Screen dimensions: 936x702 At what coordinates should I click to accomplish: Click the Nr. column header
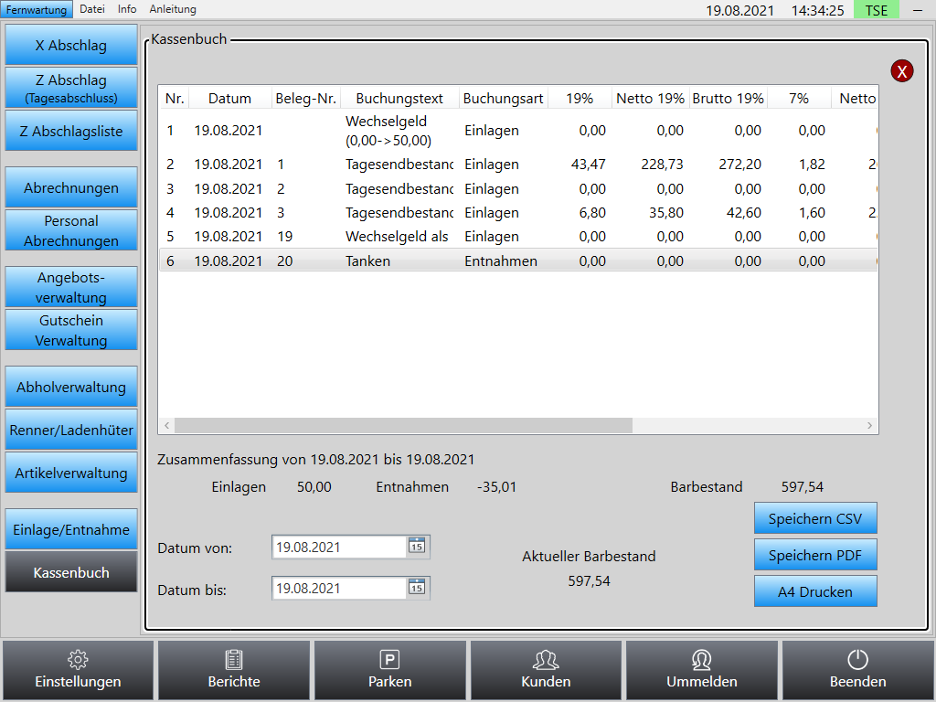coord(175,99)
